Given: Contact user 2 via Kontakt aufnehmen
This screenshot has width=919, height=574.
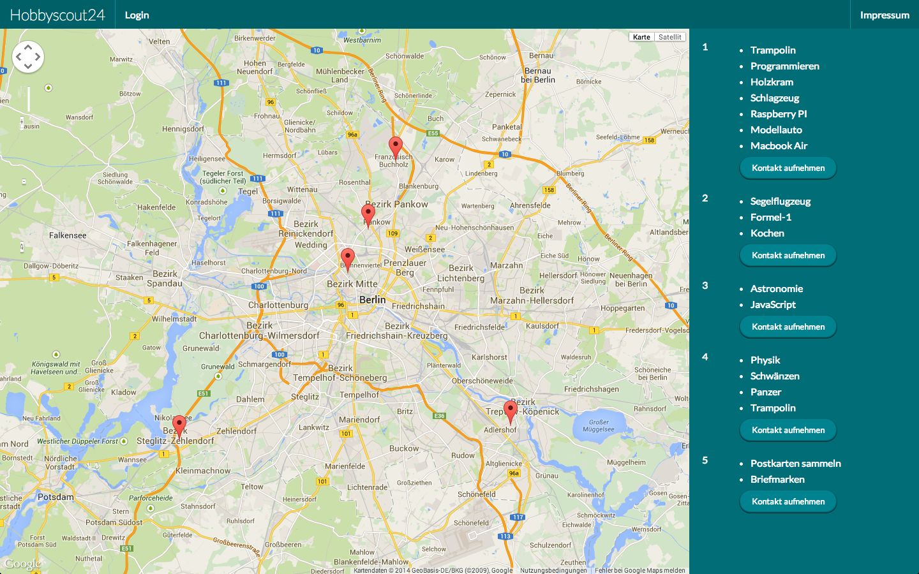Looking at the screenshot, I should (788, 255).
